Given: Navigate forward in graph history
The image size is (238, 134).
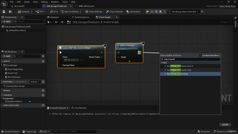Looking at the screenshot, I should (62, 22).
